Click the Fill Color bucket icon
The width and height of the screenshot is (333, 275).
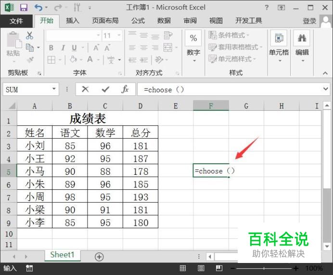click(73, 60)
